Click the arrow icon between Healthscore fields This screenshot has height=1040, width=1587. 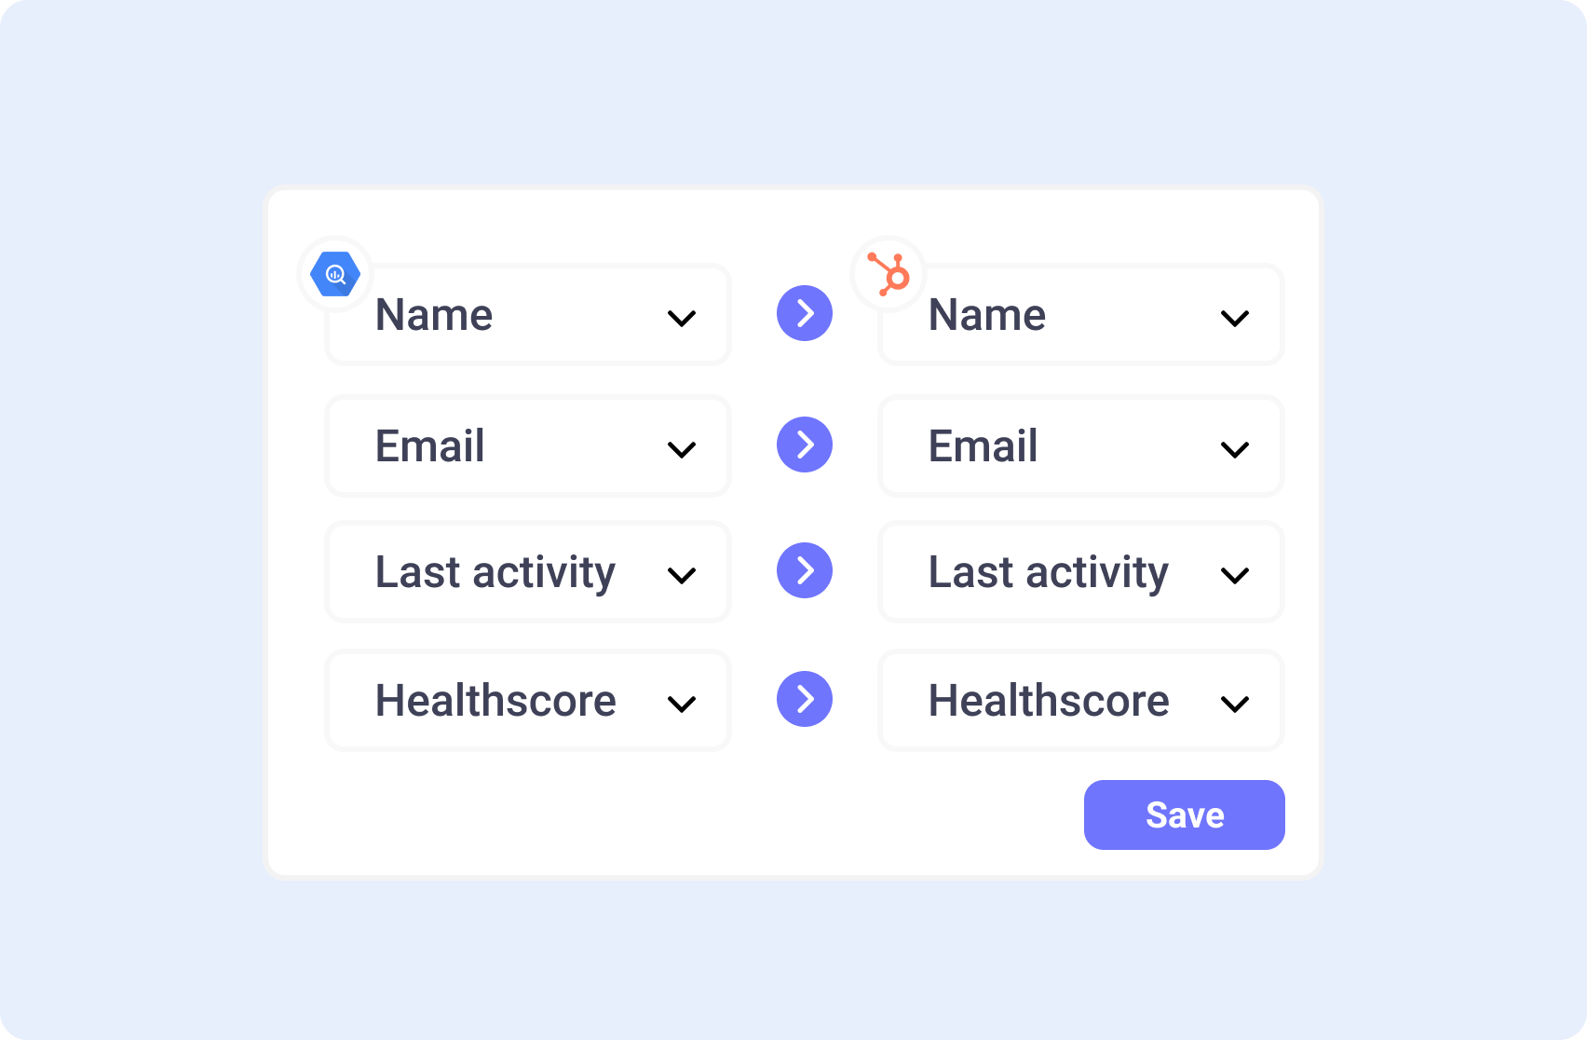(805, 699)
